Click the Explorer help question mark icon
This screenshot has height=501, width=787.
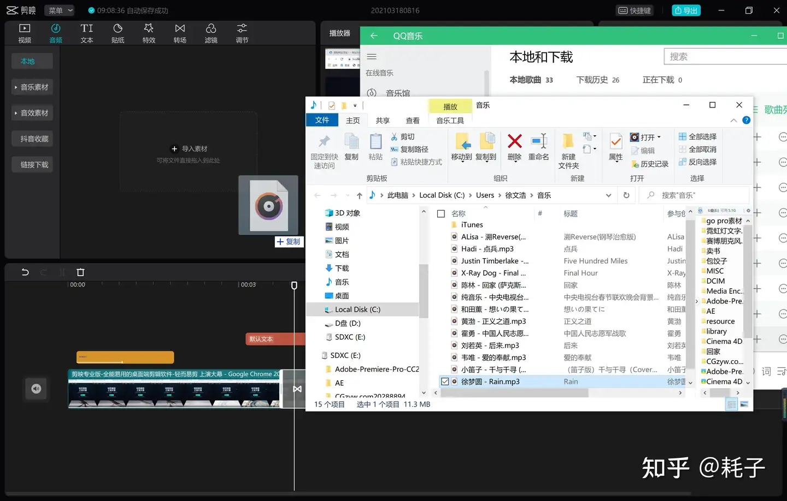(x=746, y=120)
